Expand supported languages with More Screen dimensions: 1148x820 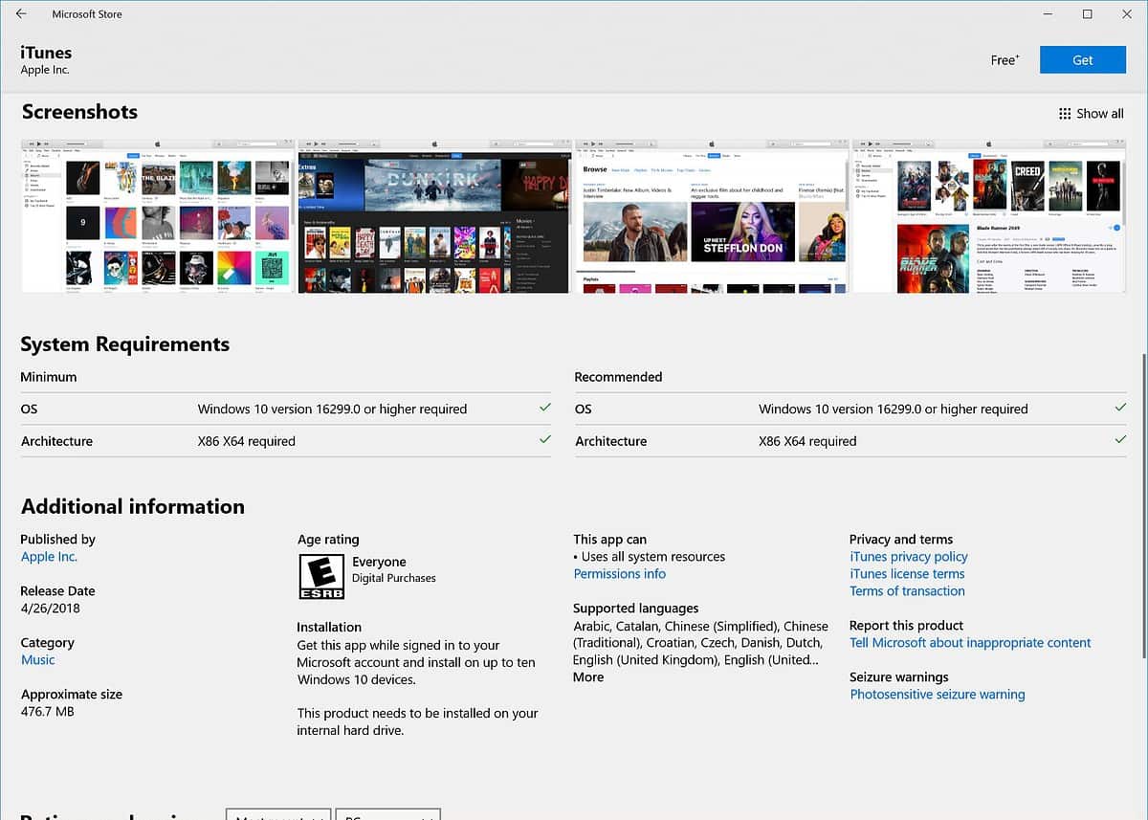pyautogui.click(x=588, y=677)
